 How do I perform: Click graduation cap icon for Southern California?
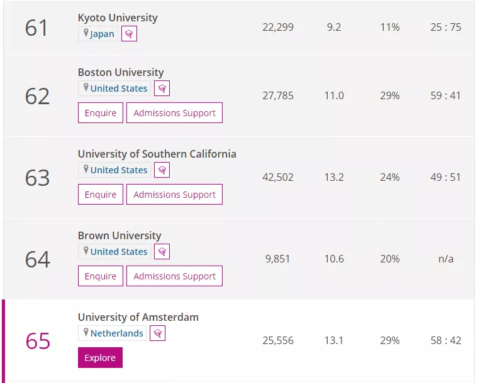coord(162,170)
